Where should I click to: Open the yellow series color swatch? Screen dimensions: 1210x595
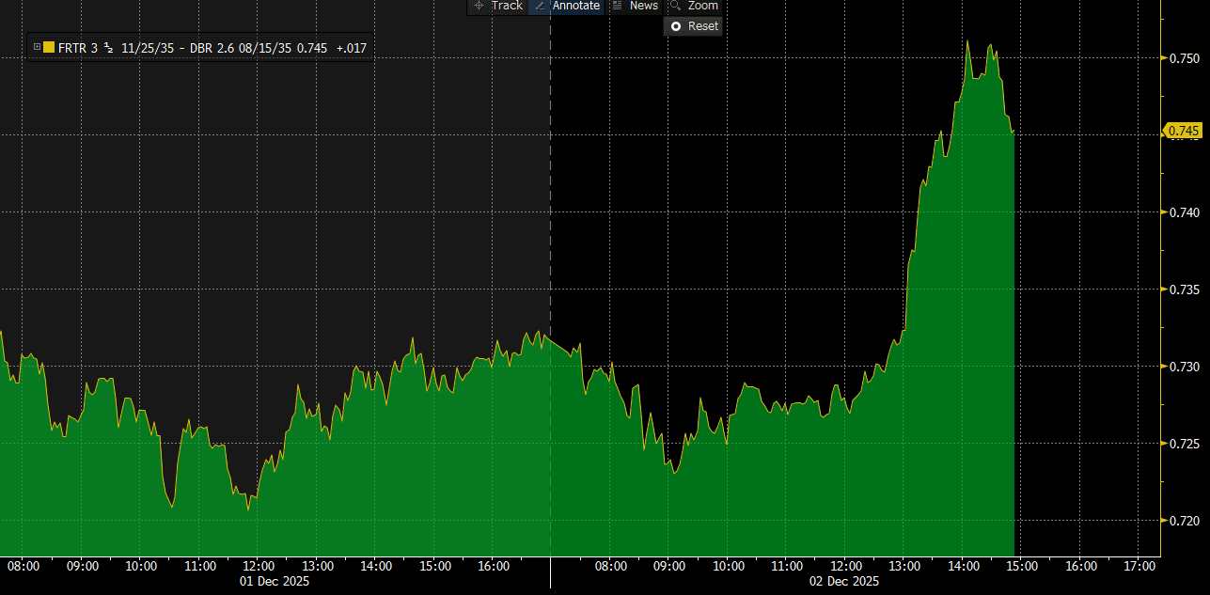pyautogui.click(x=49, y=46)
